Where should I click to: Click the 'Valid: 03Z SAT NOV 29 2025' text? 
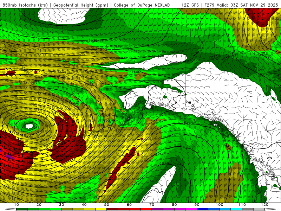click(x=247, y=5)
